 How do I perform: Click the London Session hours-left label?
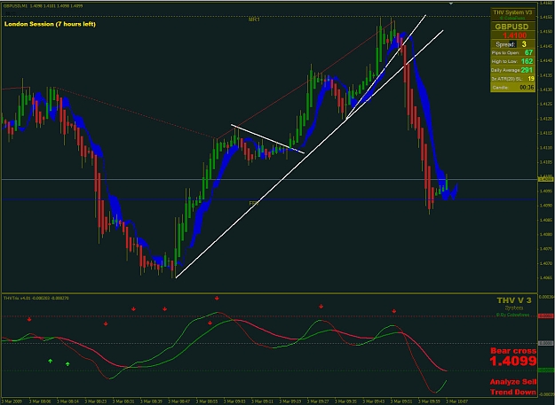coord(50,24)
